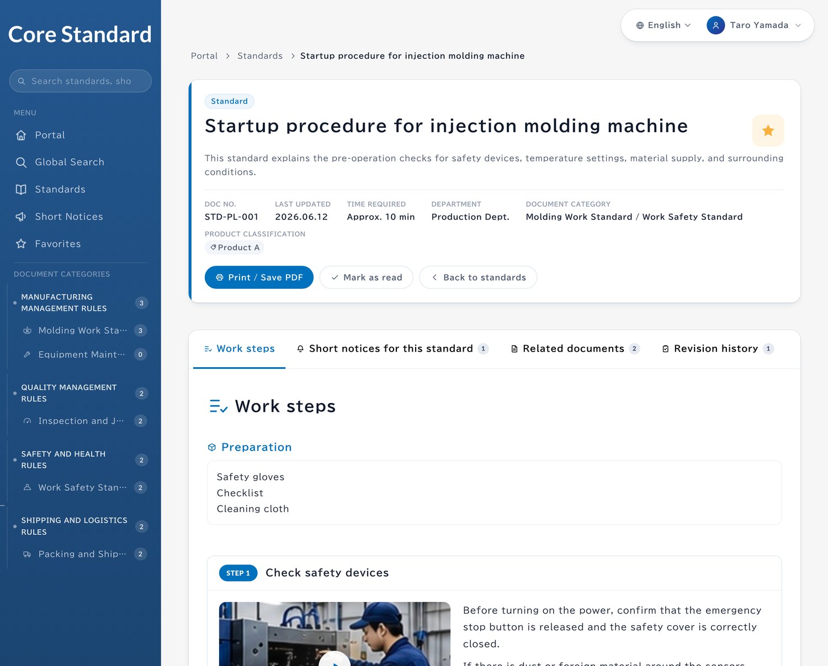828x666 pixels.
Task: Open Global Search in sidebar
Action: (x=80, y=162)
